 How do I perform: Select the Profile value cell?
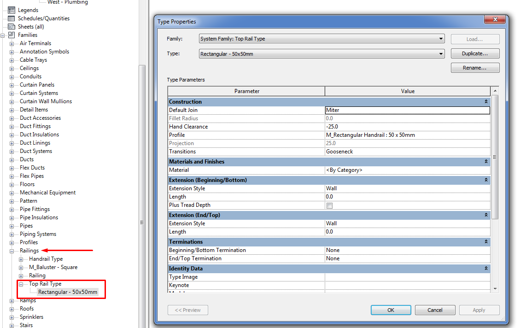click(x=408, y=135)
